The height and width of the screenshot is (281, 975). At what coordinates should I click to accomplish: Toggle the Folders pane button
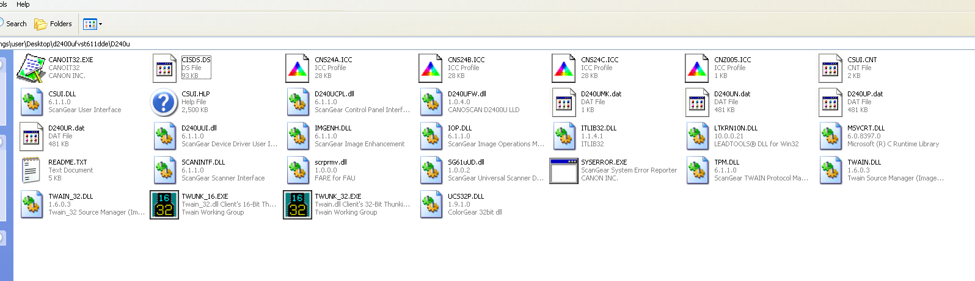pyautogui.click(x=53, y=24)
